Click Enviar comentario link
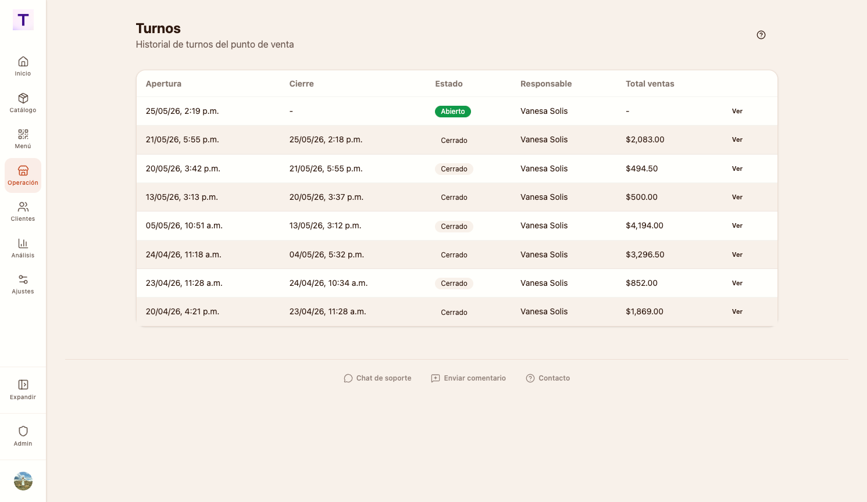The width and height of the screenshot is (867, 502). (x=468, y=378)
